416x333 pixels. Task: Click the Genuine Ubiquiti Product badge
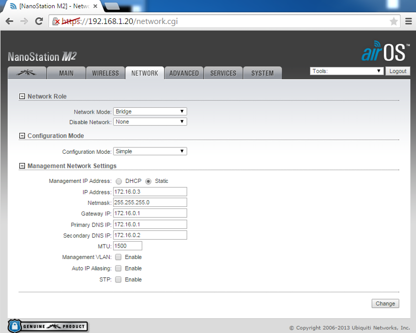(47, 326)
